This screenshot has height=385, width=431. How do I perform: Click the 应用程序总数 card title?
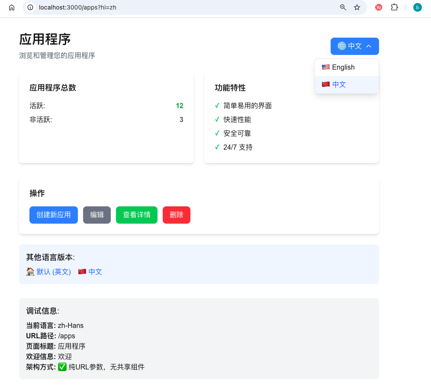(x=53, y=88)
